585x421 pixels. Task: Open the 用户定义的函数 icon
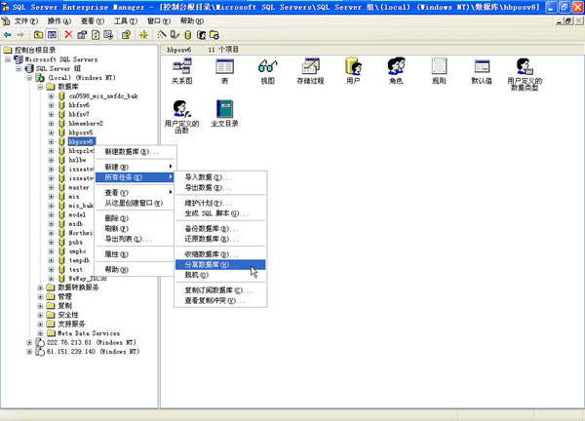tap(181, 117)
